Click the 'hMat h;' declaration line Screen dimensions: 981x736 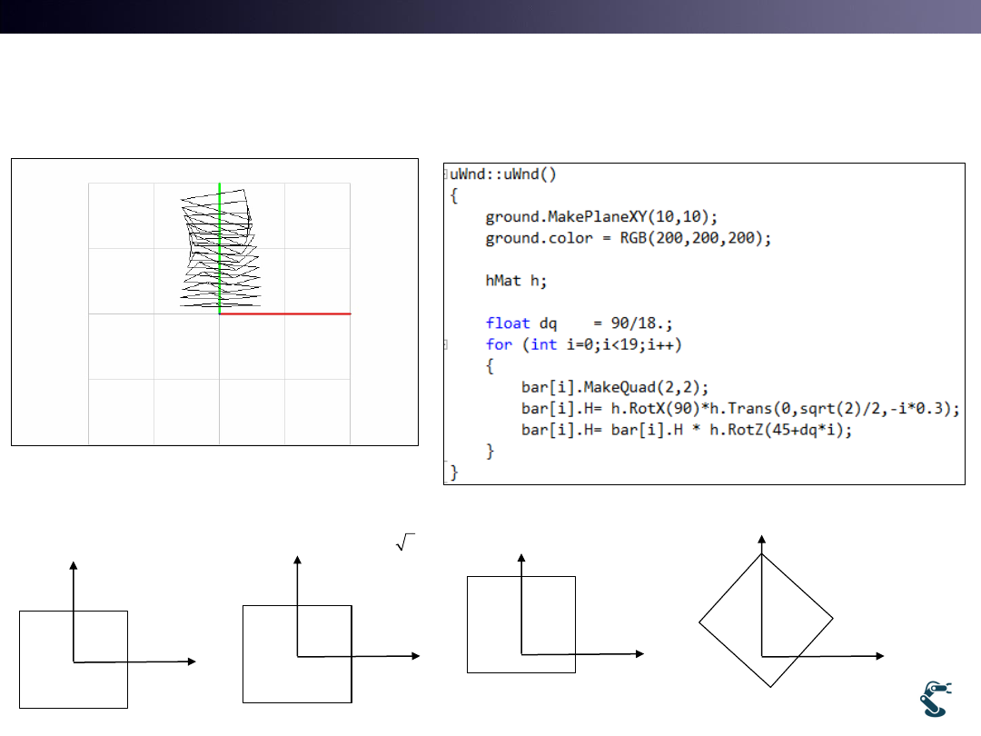tap(516, 281)
